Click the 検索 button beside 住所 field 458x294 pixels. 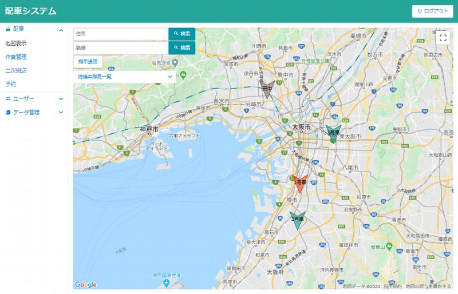(181, 34)
